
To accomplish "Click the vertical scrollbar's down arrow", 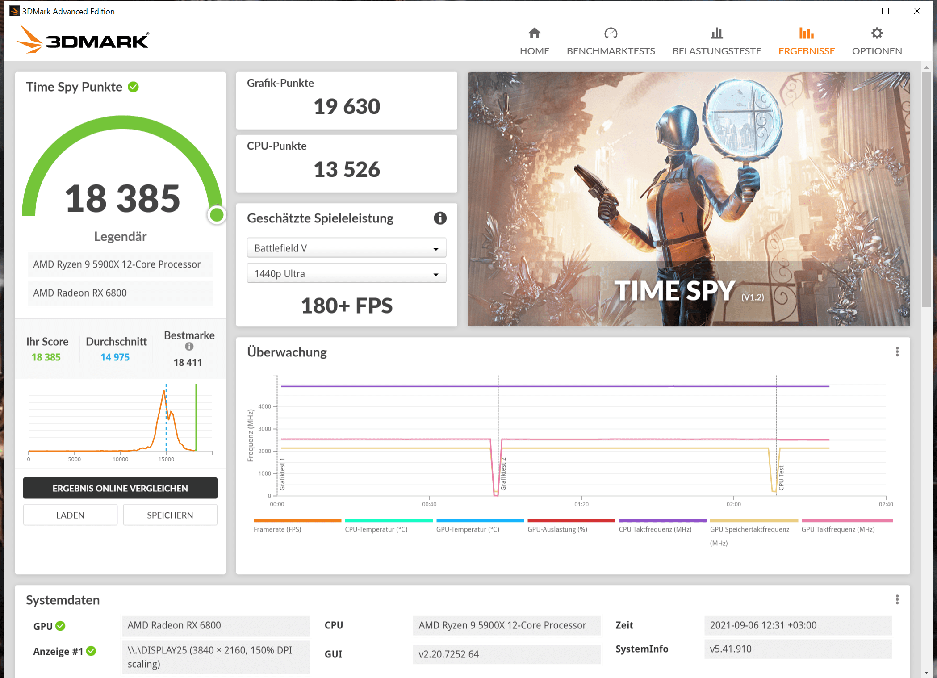I will (x=926, y=673).
